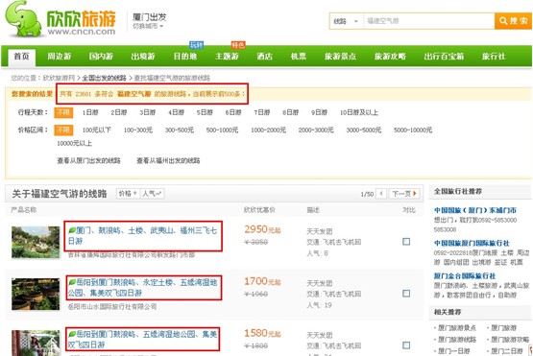The height and width of the screenshot is (356, 533).
Task: Open the 厦门旅游景点 related link
Action: (x=457, y=328)
